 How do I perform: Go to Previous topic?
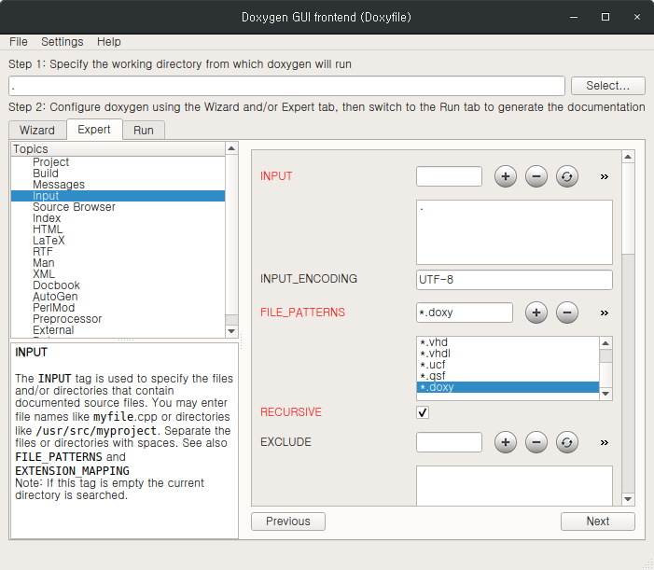pyautogui.click(x=288, y=521)
